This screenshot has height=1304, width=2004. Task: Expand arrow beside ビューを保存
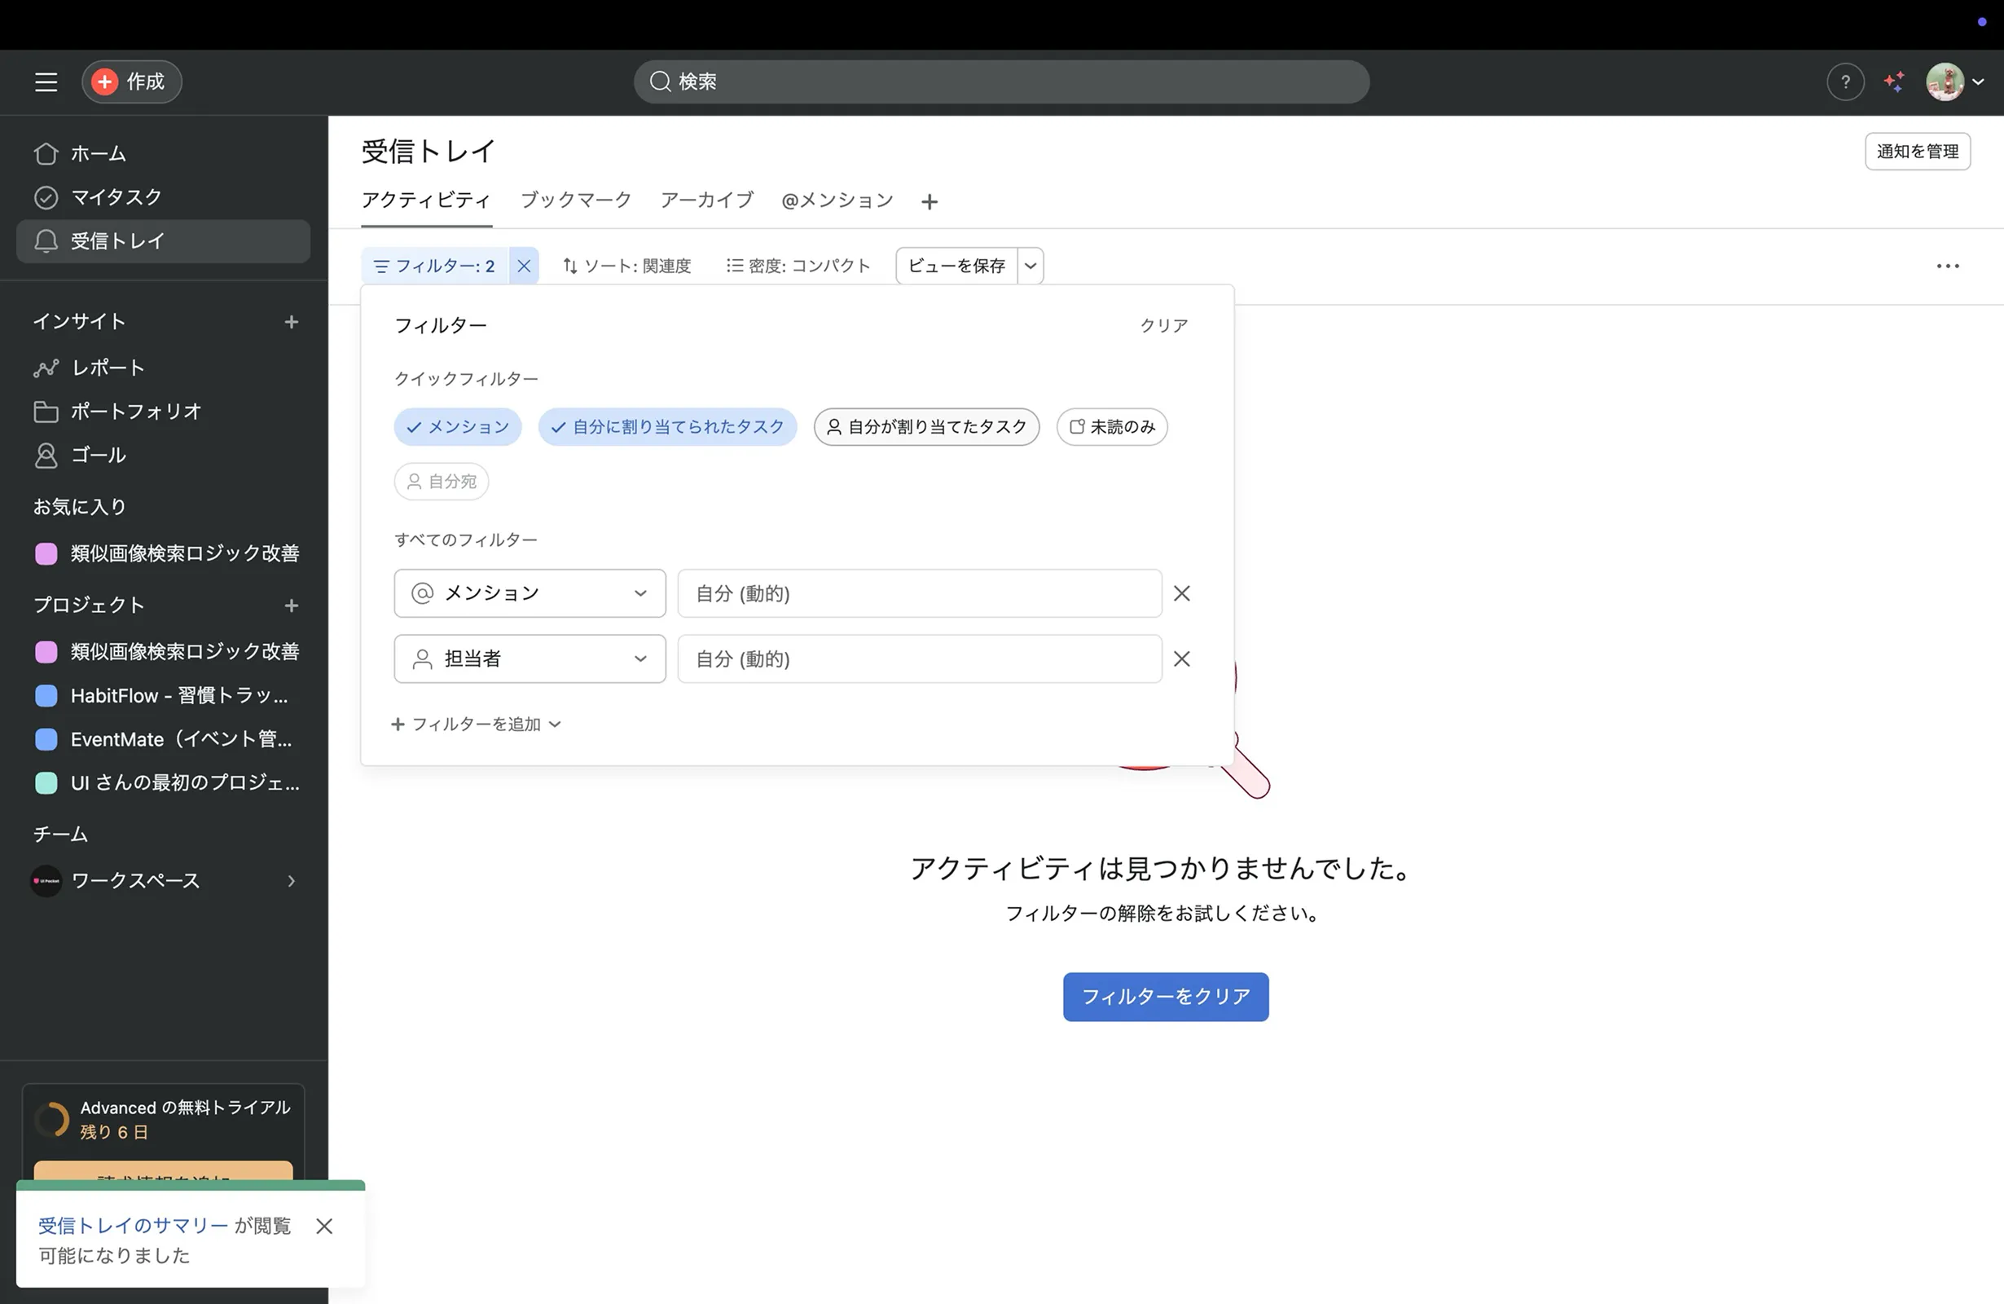[1031, 267]
